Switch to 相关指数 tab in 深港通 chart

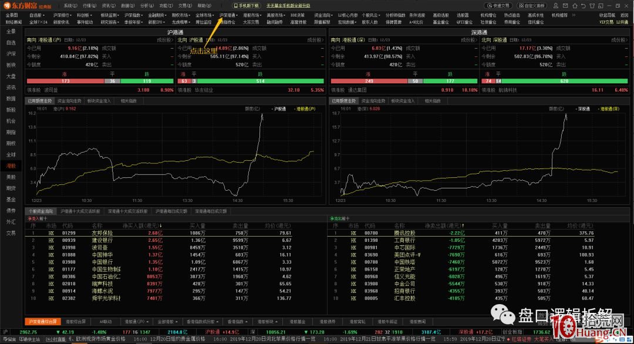pyautogui.click(x=433, y=101)
